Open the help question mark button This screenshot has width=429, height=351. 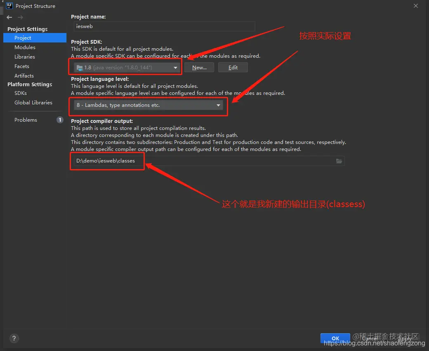click(14, 338)
